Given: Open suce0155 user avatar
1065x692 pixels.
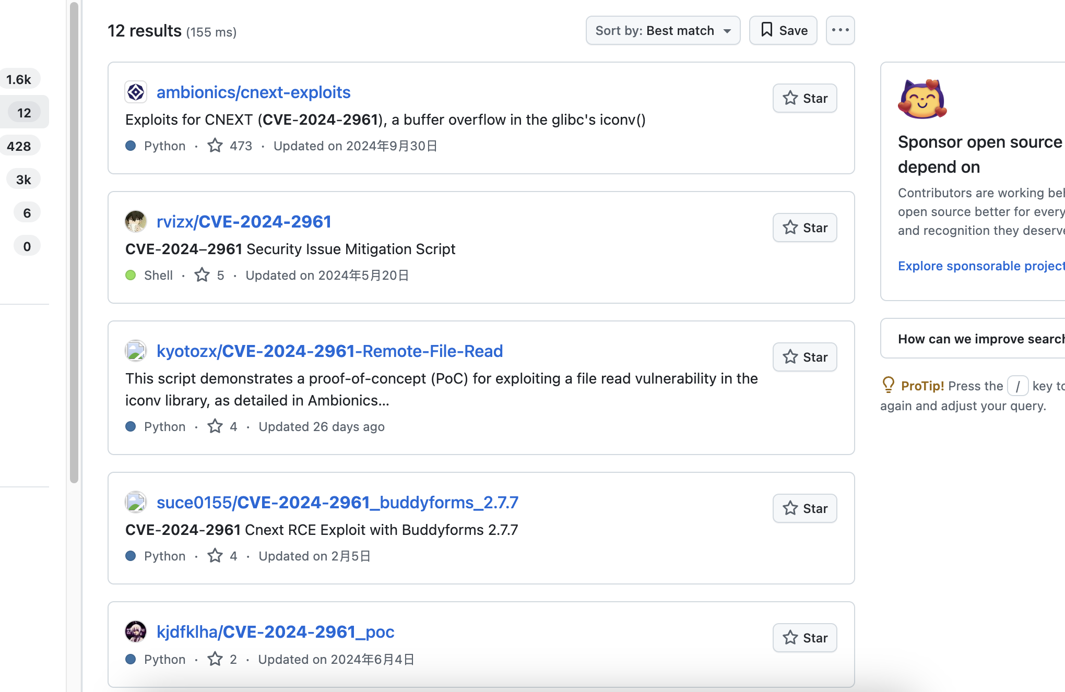Looking at the screenshot, I should pyautogui.click(x=136, y=503).
